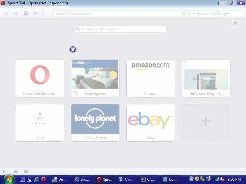The width and height of the screenshot is (246, 184).
Task: Launch Opera from quick launch
Action: coord(43,179)
